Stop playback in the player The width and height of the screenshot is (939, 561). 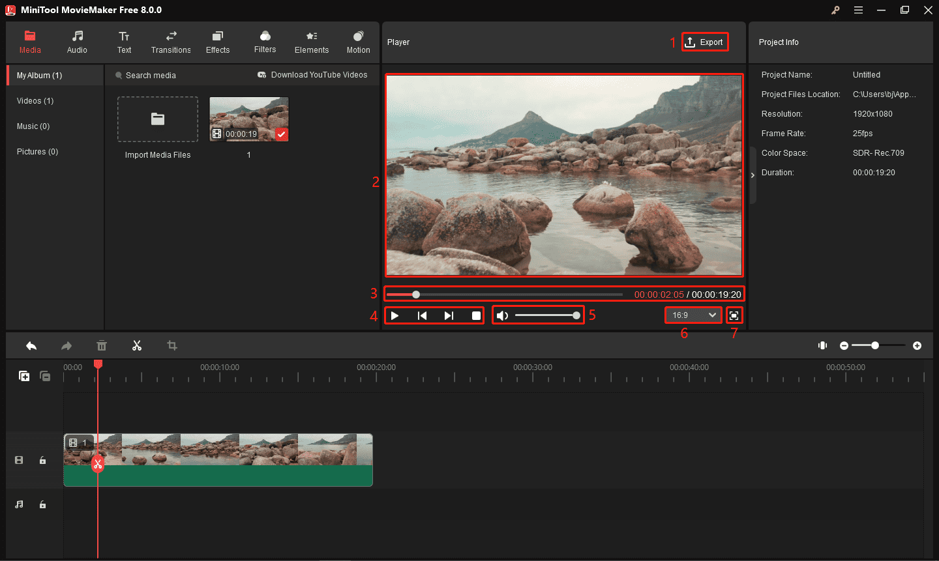(x=476, y=315)
